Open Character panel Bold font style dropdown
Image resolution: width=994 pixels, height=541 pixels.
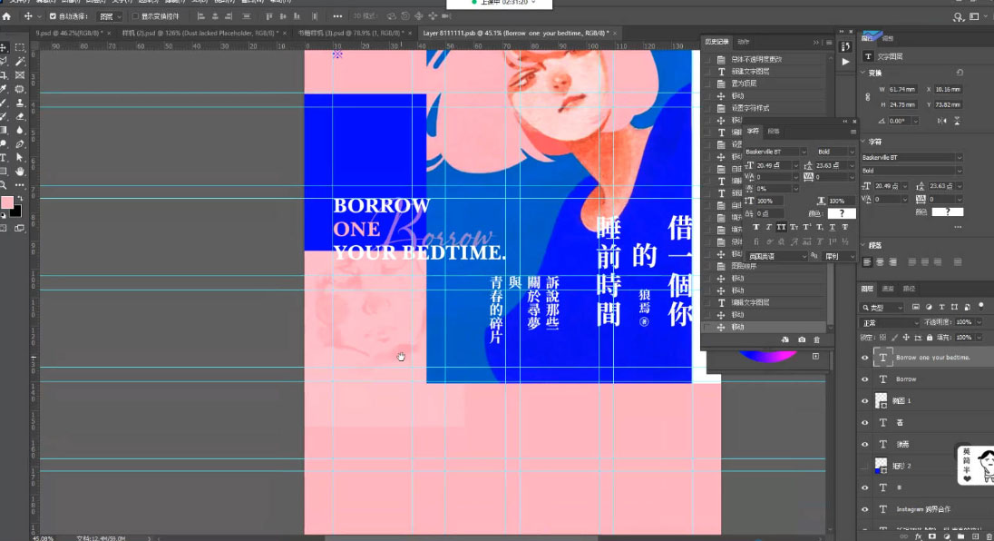coord(835,152)
